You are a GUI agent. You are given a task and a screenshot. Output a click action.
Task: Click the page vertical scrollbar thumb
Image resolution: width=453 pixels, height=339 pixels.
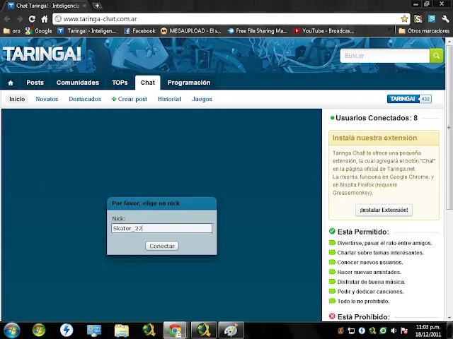pyautogui.click(x=449, y=127)
